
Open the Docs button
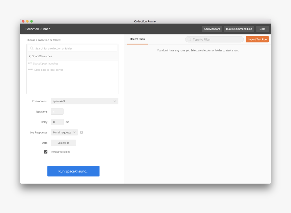tap(263, 29)
